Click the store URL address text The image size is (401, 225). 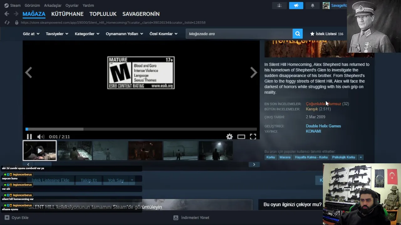[113, 22]
